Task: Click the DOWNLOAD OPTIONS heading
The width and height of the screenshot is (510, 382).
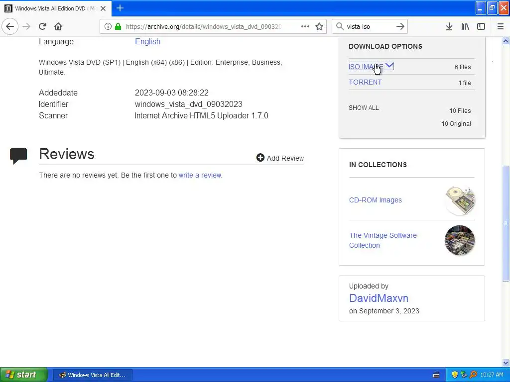Action: 385,46
